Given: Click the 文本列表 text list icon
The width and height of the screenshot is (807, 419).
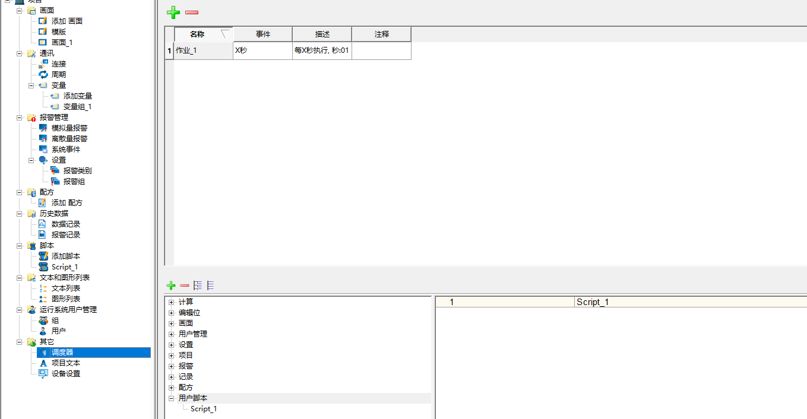Looking at the screenshot, I should [43, 288].
